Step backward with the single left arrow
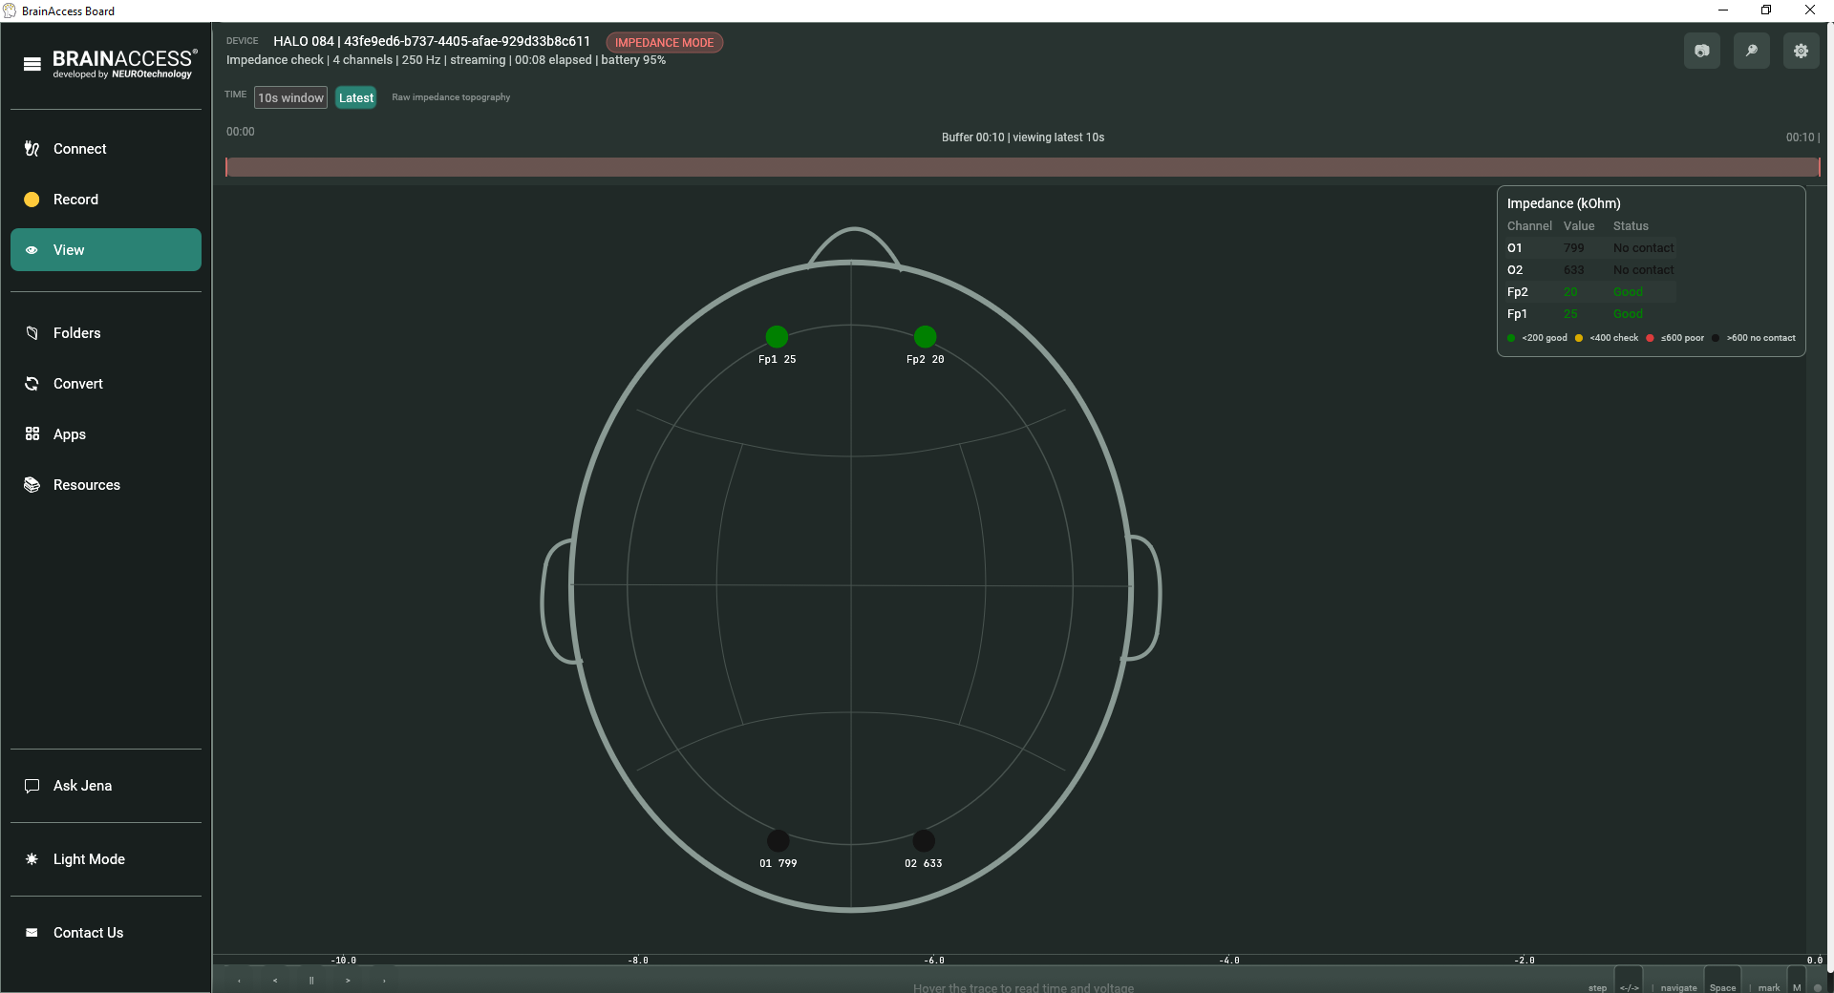 coord(275,981)
